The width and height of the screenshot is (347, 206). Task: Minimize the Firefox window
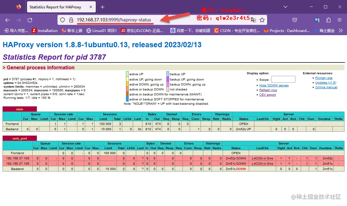(x=311, y=7)
